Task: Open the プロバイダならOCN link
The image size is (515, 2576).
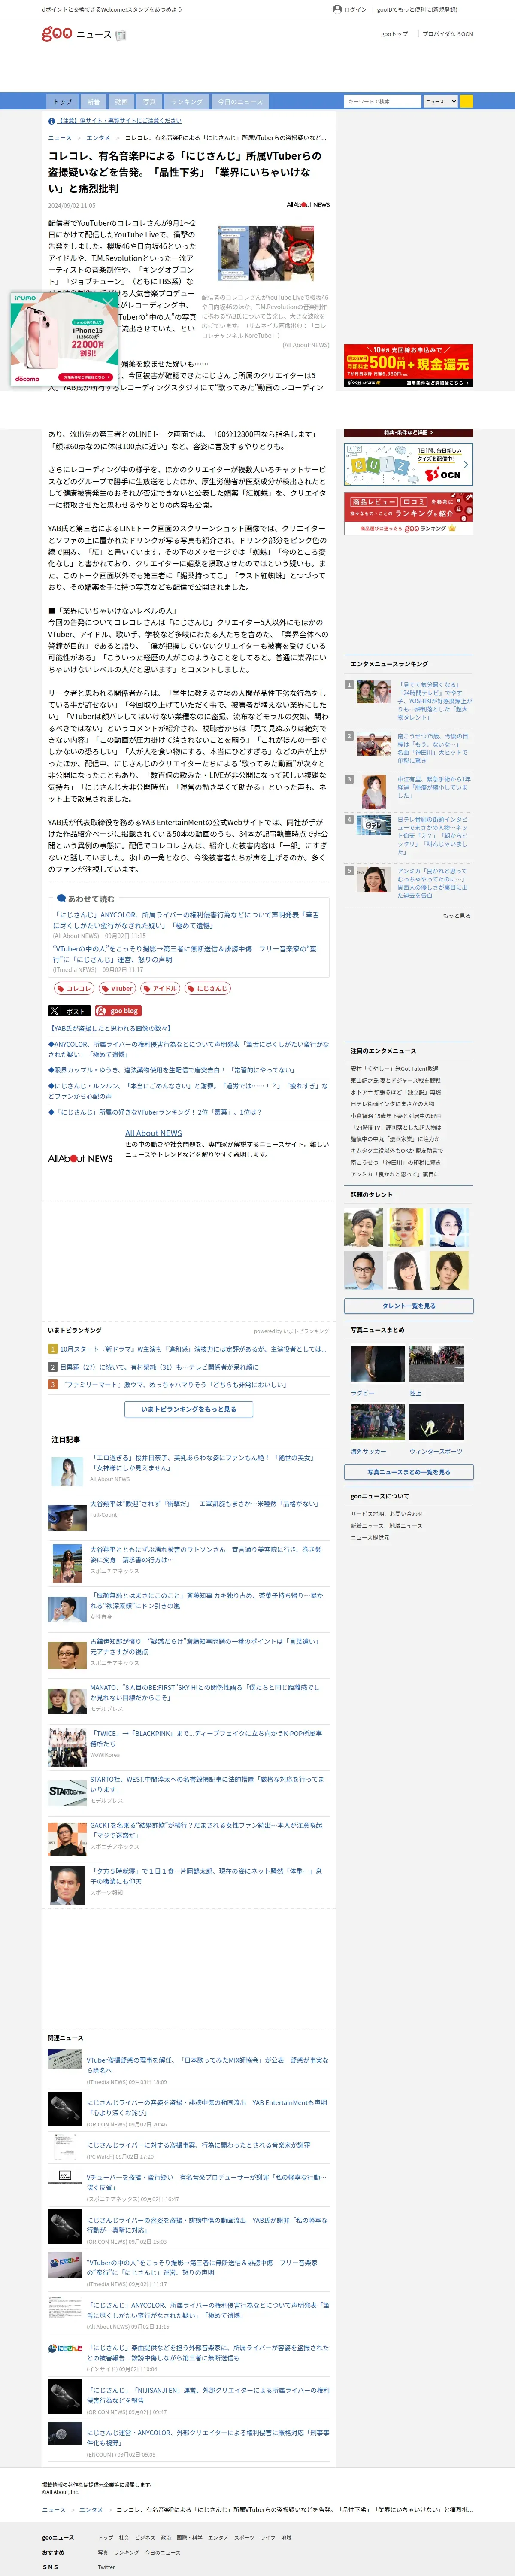Action: [447, 34]
